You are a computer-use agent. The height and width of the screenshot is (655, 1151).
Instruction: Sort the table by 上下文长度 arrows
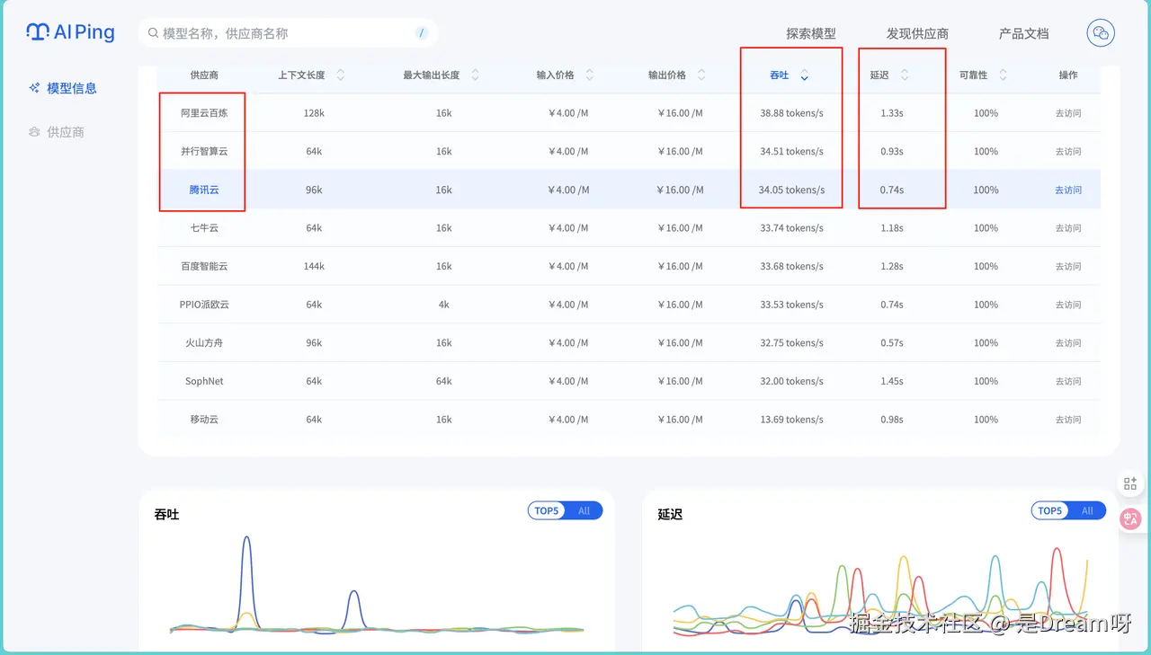pos(341,75)
